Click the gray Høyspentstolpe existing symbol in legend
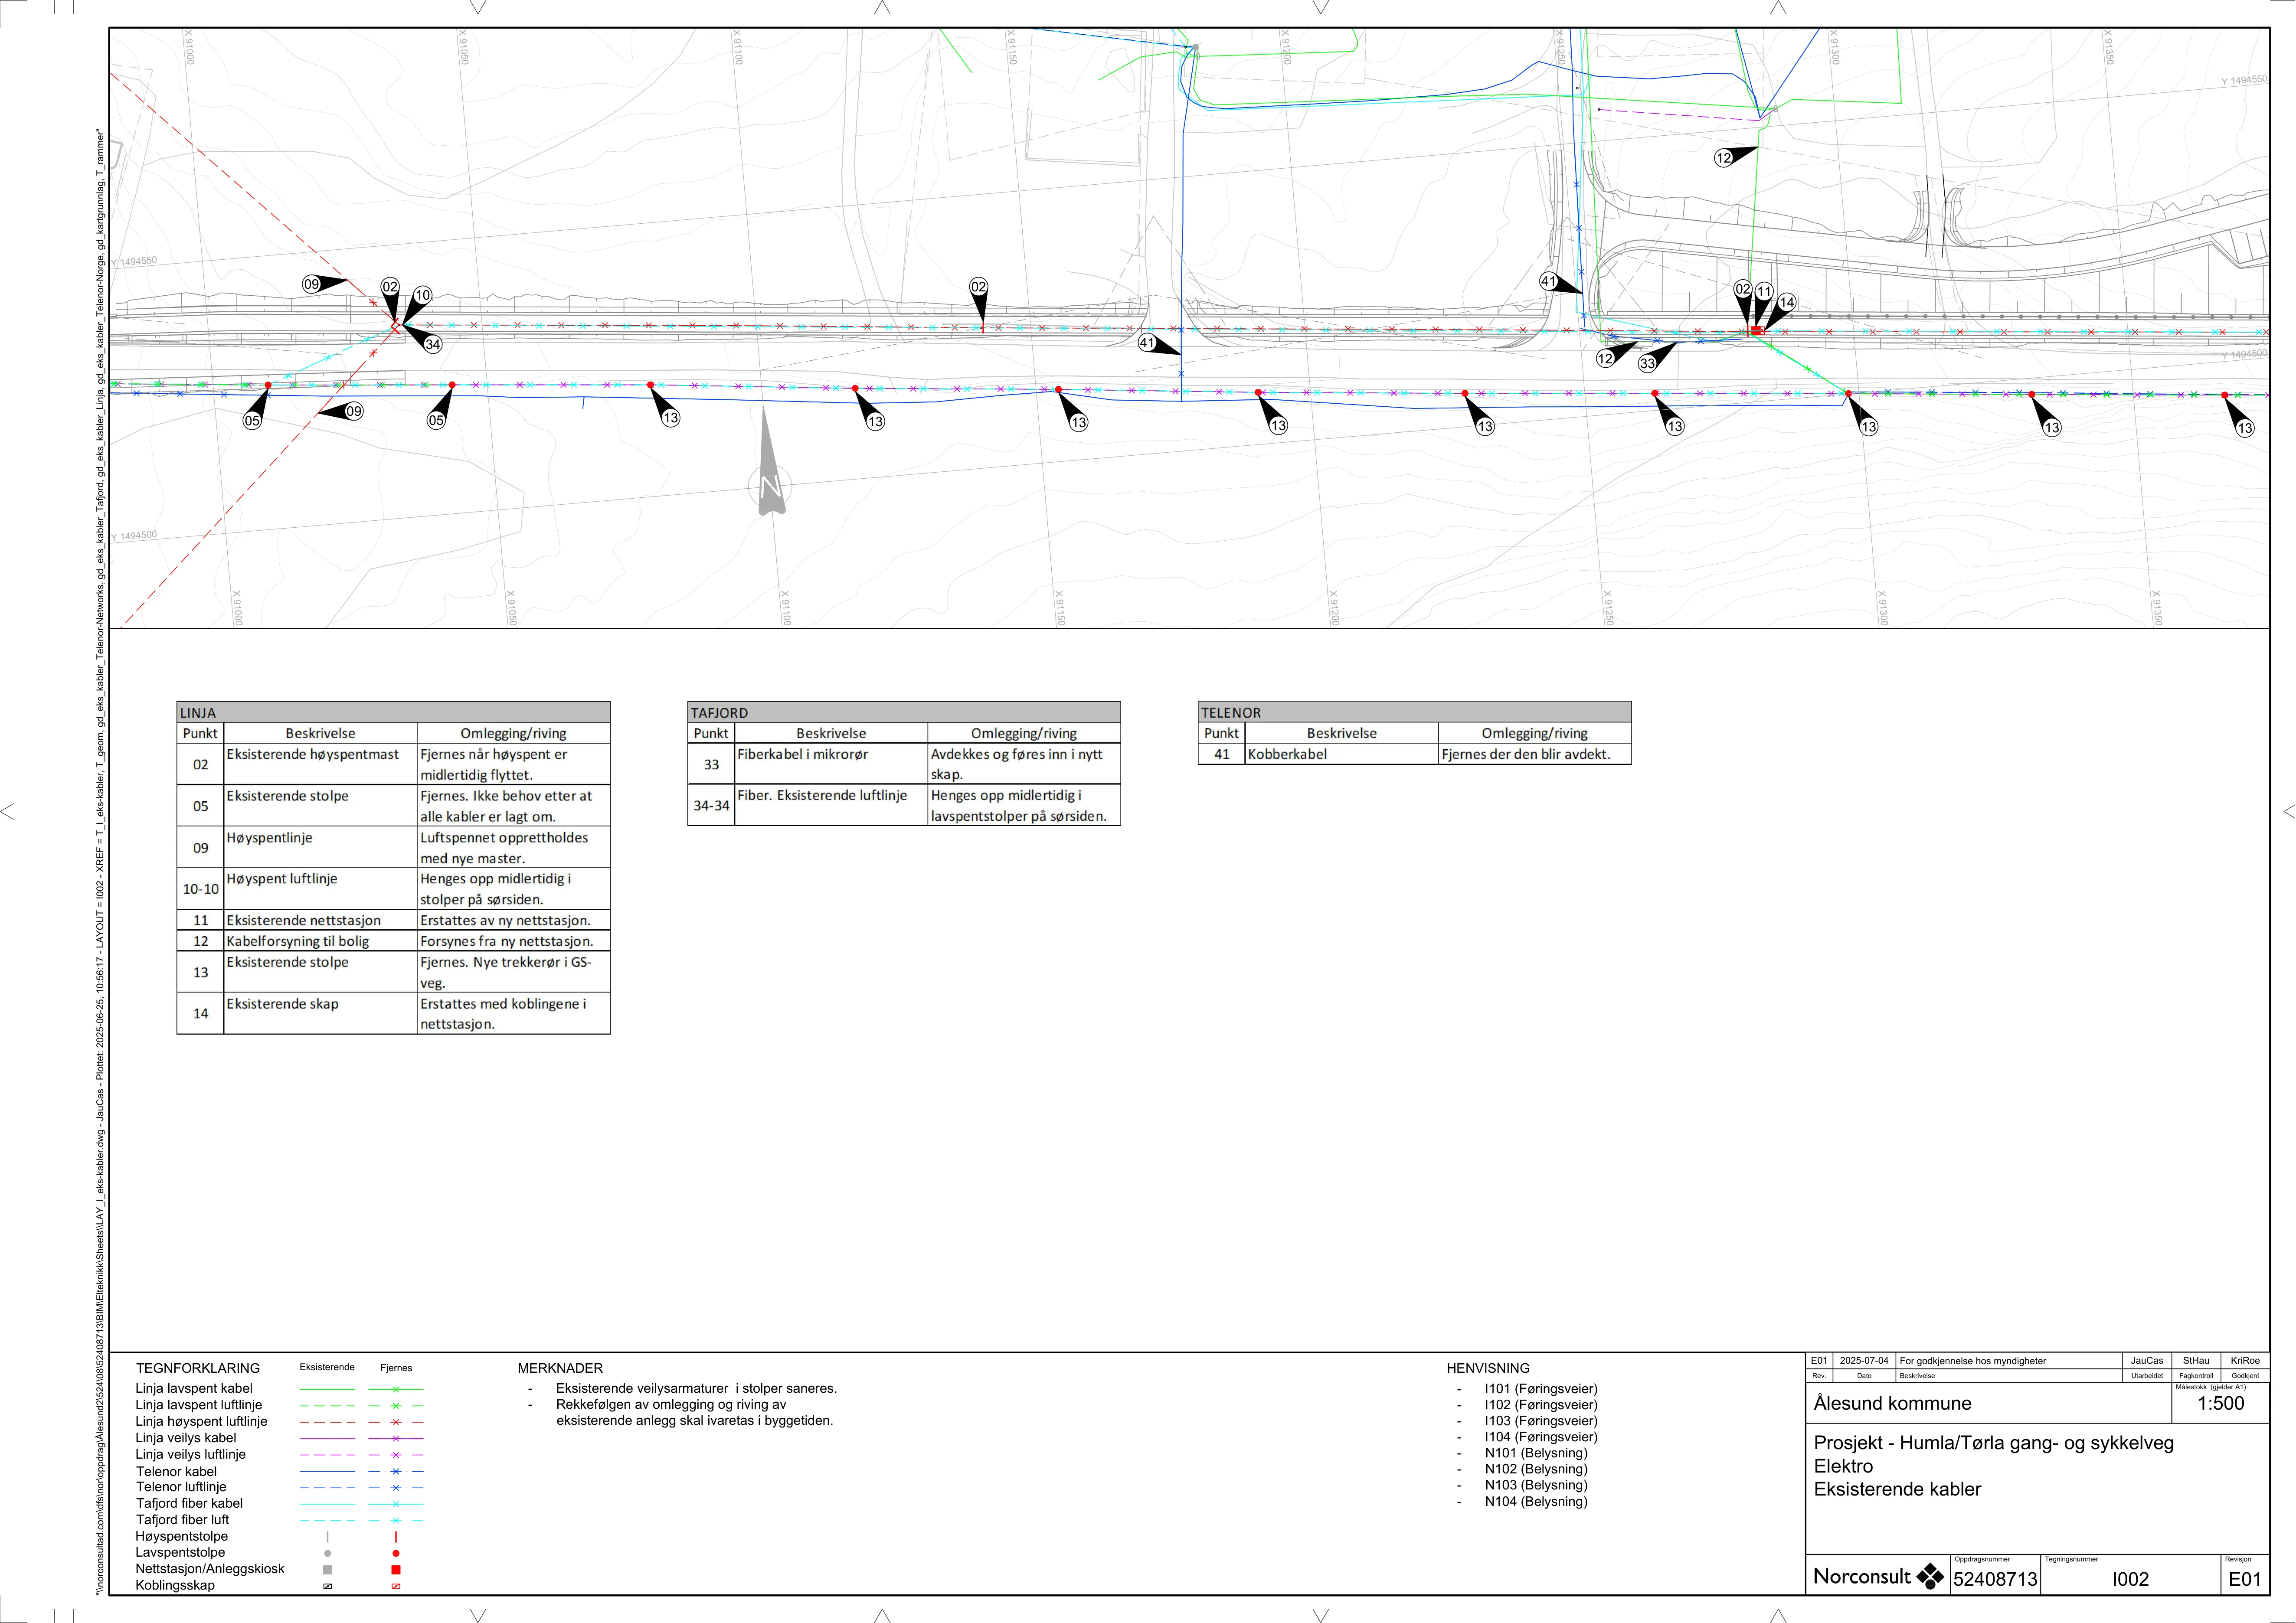The height and width of the screenshot is (1623, 2296). click(328, 1537)
